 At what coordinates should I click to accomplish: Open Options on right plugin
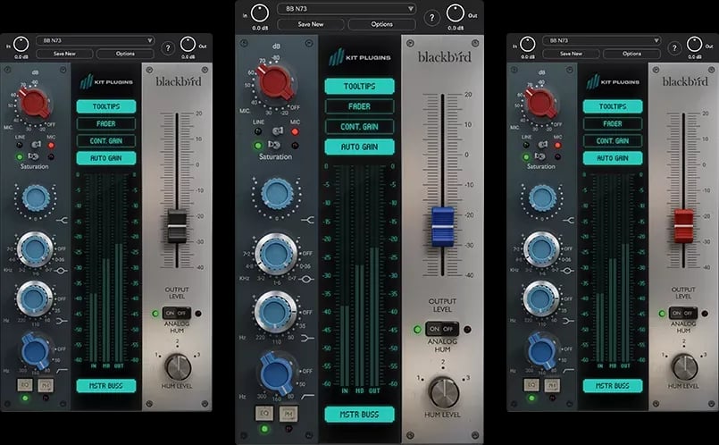pyautogui.click(x=631, y=54)
